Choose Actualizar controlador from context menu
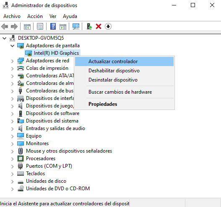 click(x=124, y=61)
